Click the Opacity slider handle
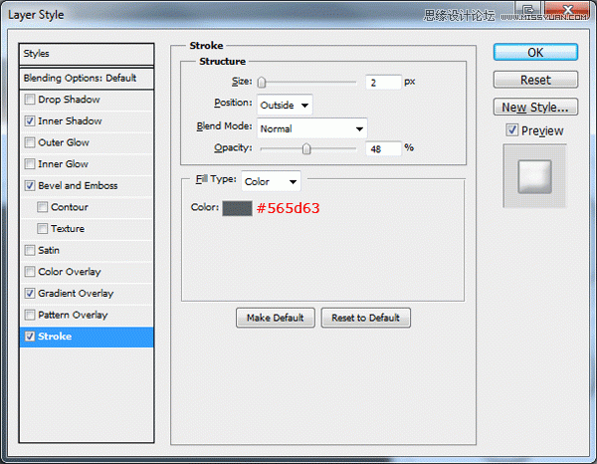The image size is (597, 464). click(306, 149)
